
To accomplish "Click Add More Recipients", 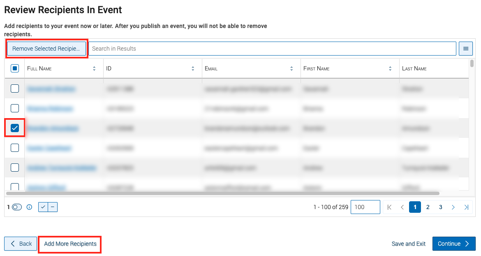I will pyautogui.click(x=70, y=244).
